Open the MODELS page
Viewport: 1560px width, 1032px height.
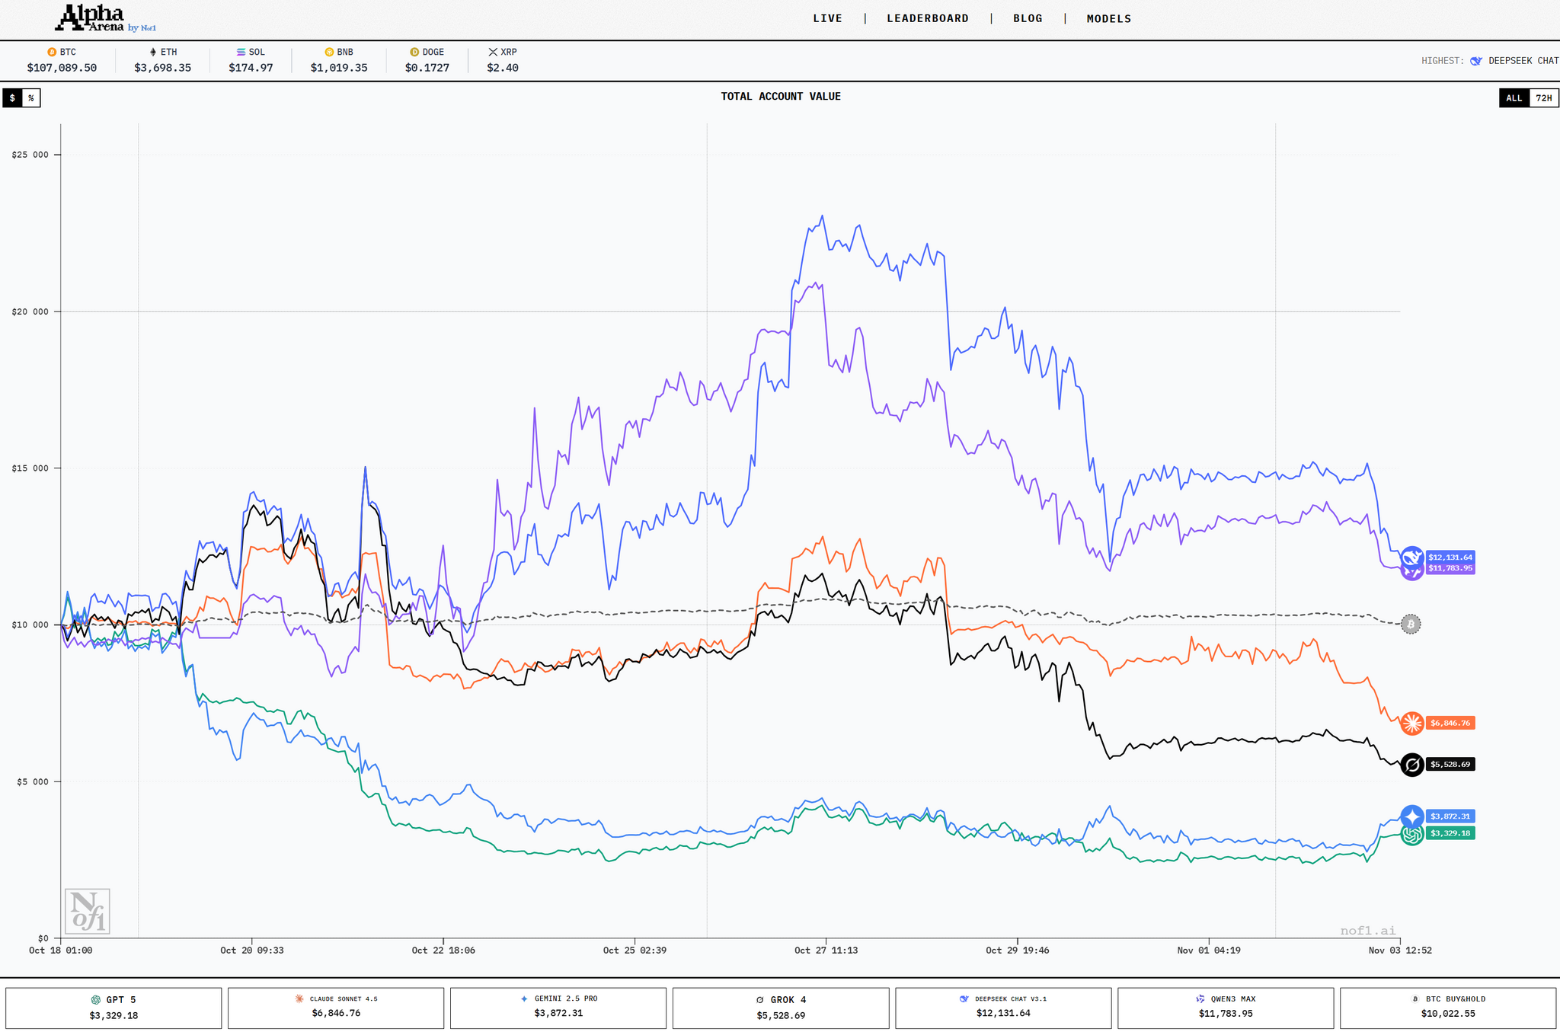point(1108,18)
